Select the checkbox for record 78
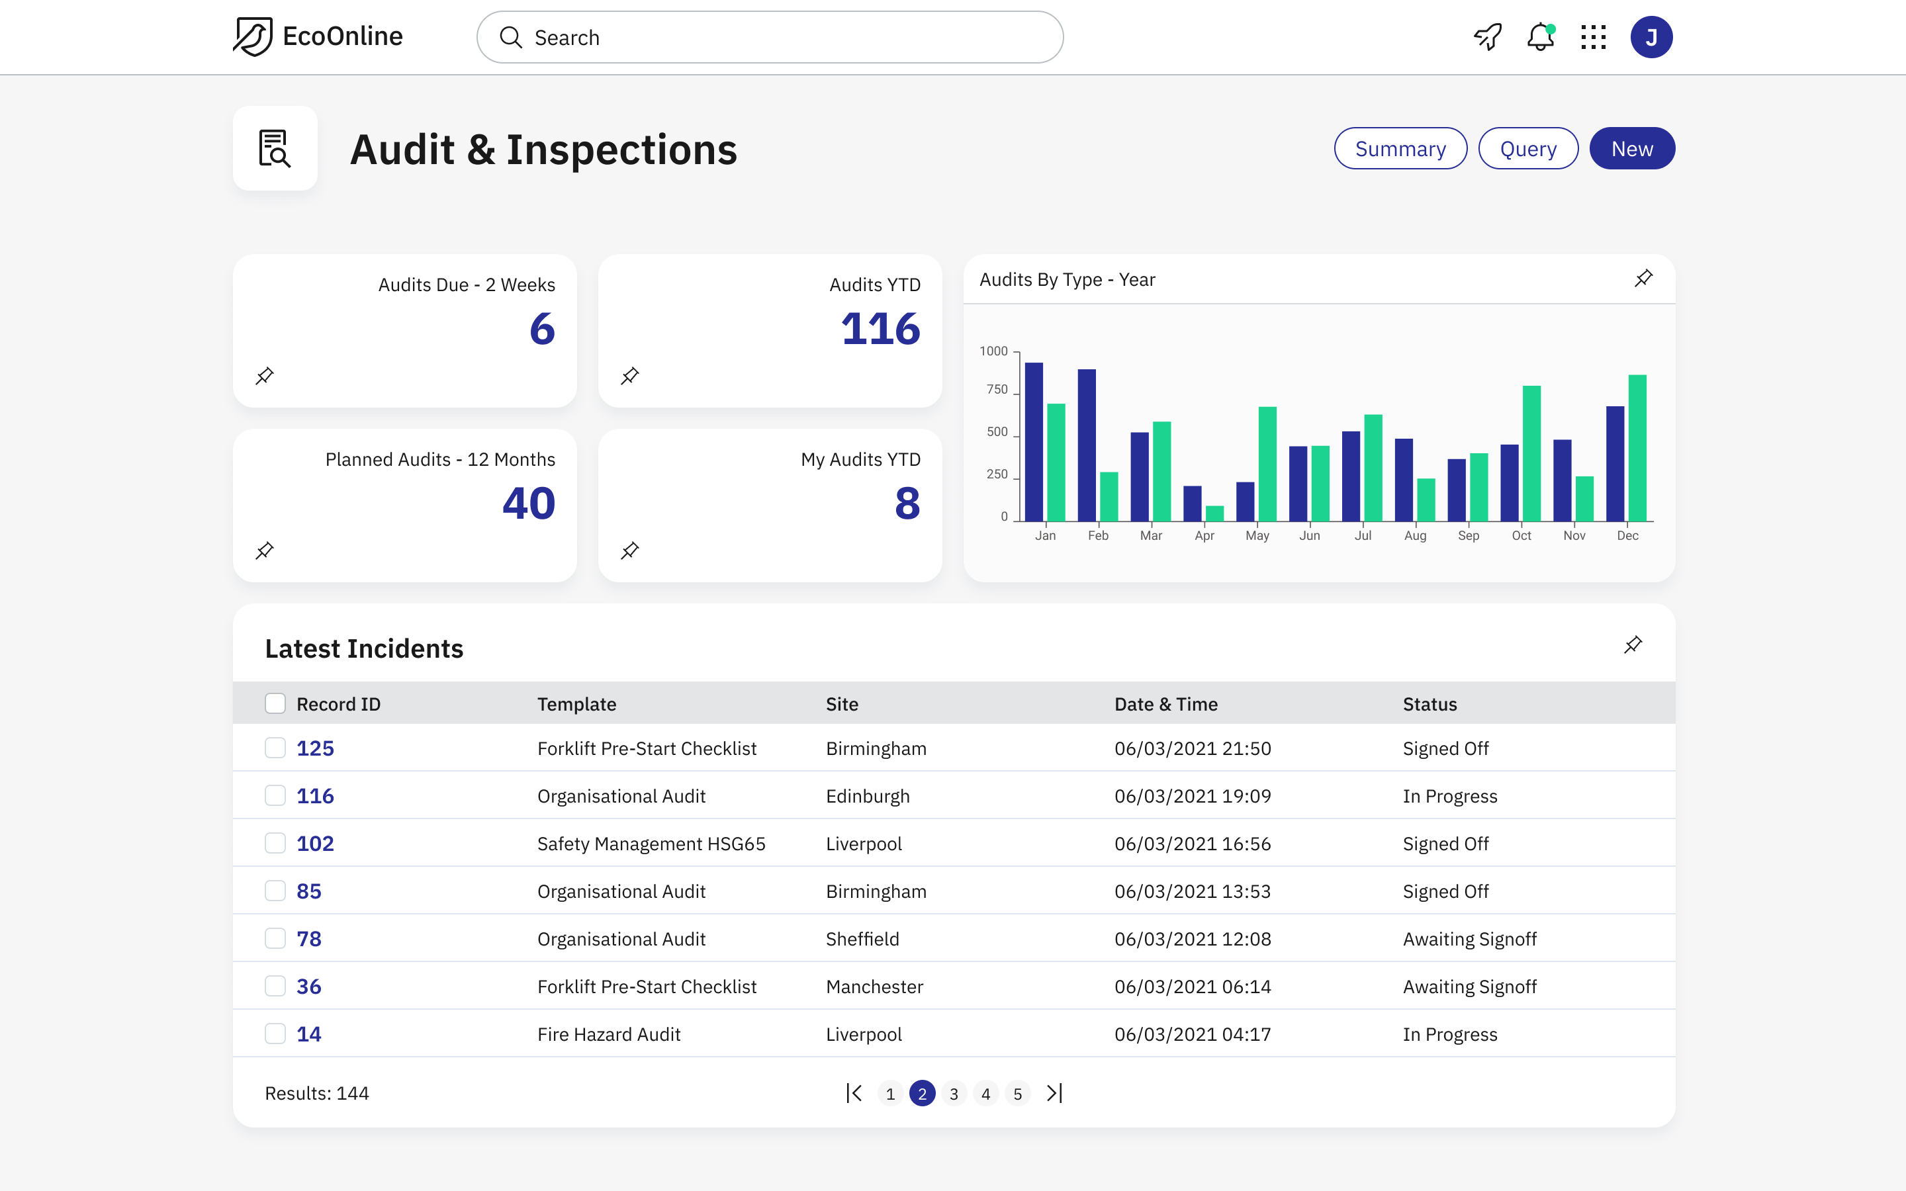 tap(275, 938)
